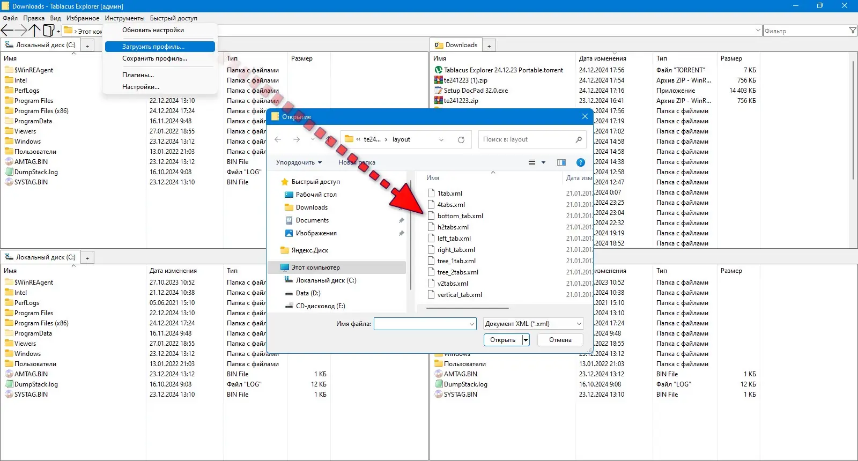Screen dimensions: 858x461
Task: Open the Правка menu
Action: click(34, 18)
